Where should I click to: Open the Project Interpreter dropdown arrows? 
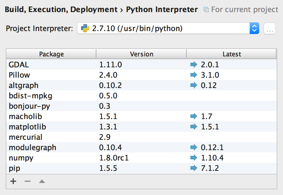point(254,28)
